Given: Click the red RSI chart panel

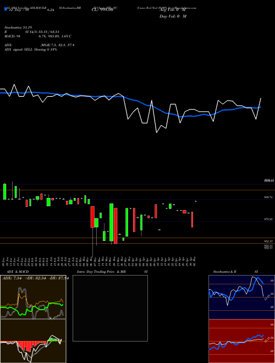Looking at the screenshot, I should 241,341.
